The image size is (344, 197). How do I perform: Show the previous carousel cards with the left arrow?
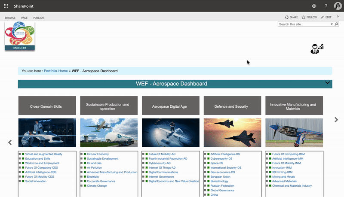(10, 142)
